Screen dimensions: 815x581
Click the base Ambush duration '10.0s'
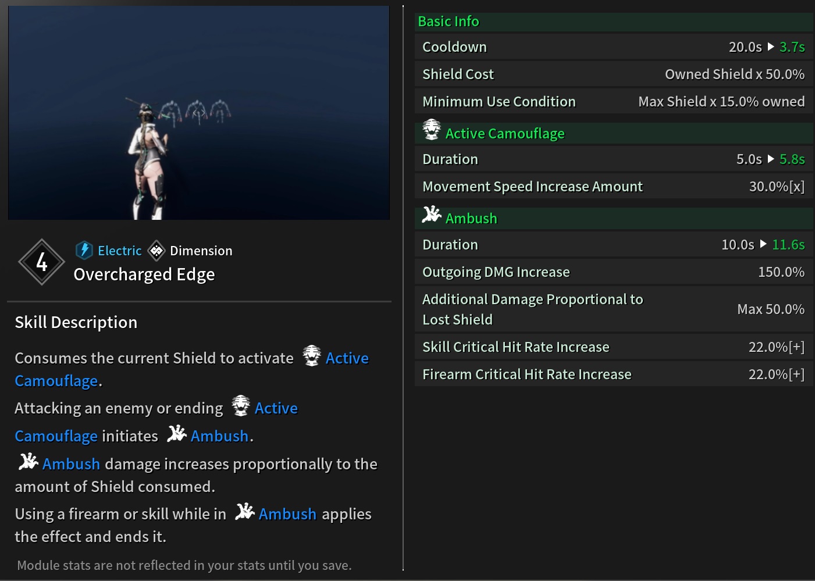738,245
